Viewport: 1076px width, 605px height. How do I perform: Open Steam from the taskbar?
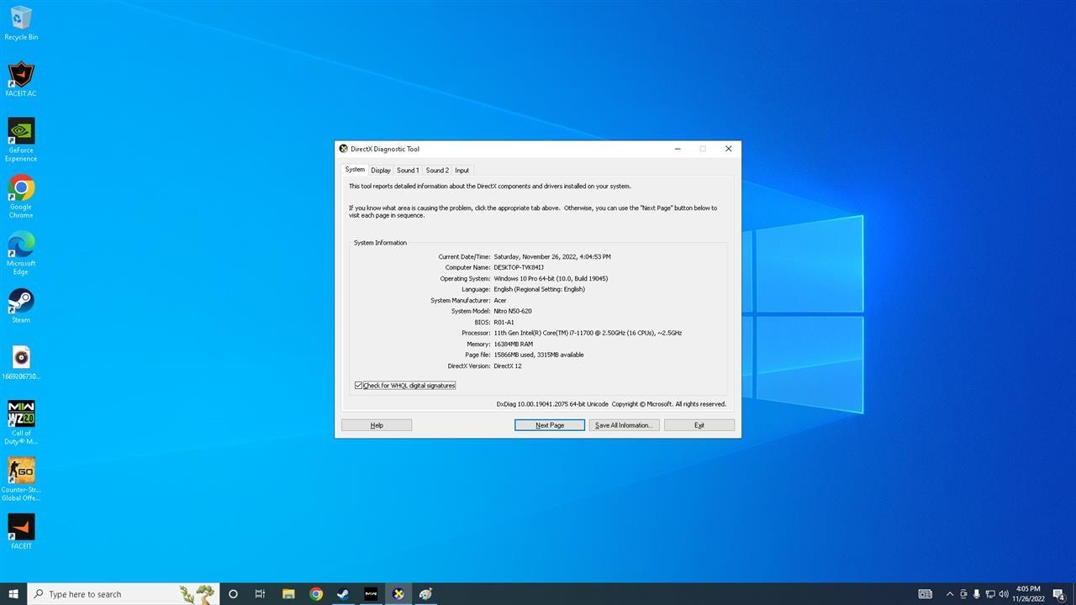(x=343, y=594)
